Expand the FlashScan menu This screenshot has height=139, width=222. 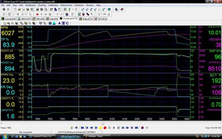pyautogui.click(x=79, y=5)
